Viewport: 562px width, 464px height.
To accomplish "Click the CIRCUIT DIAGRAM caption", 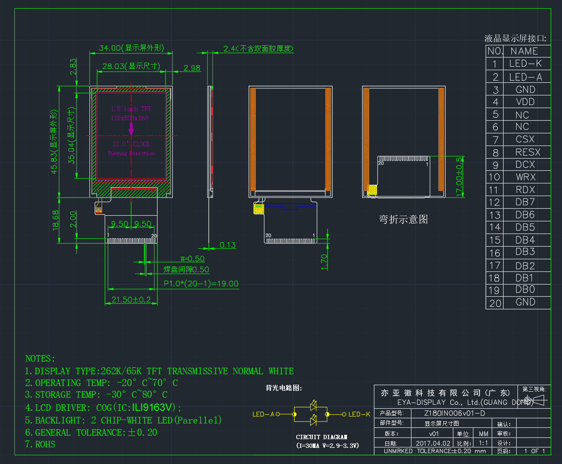I will [322, 437].
